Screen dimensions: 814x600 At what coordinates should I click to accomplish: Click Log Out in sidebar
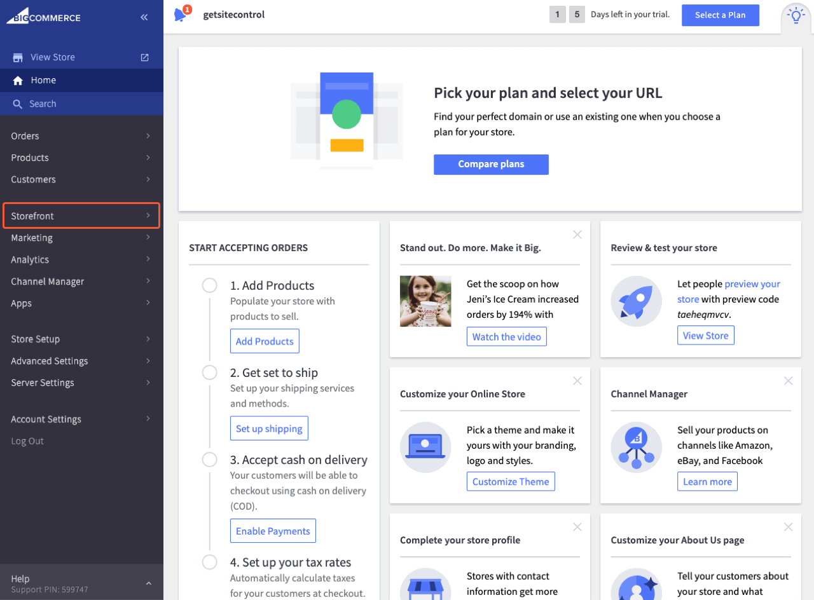point(27,441)
